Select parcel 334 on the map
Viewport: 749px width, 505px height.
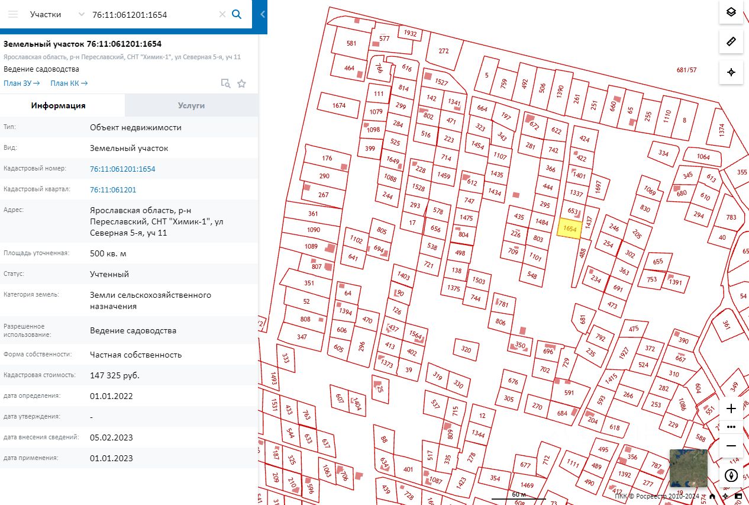(663, 153)
